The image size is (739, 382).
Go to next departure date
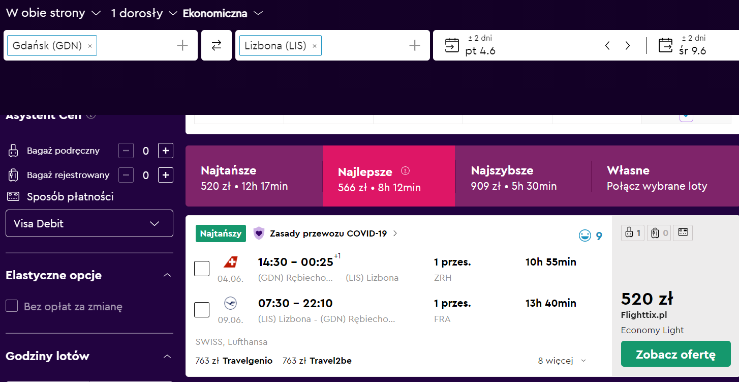[x=628, y=46]
